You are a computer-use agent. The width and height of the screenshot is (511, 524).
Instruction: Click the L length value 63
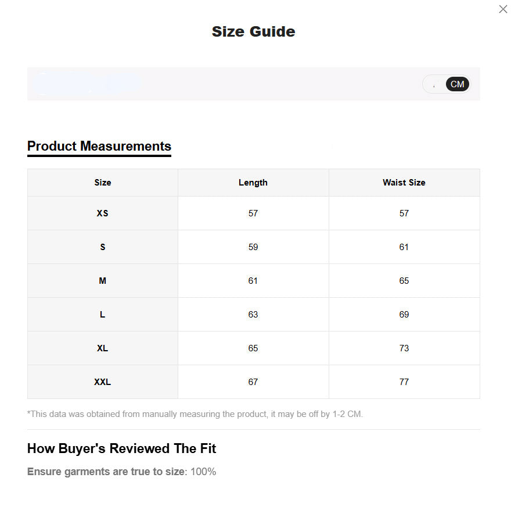[x=253, y=315]
